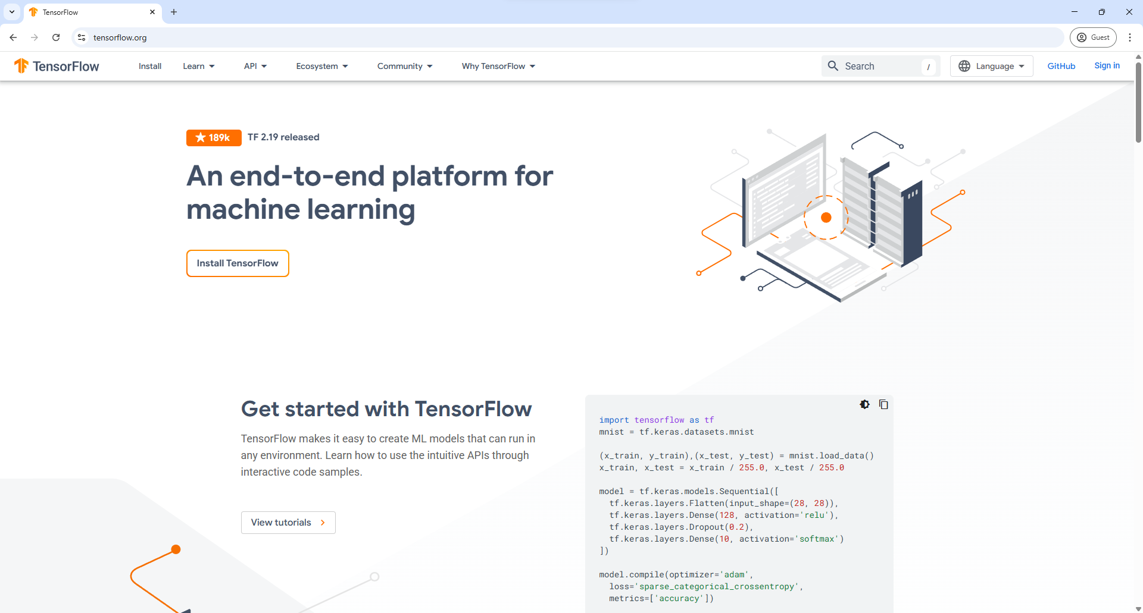The image size is (1143, 613).
Task: Minimize the browser window
Action: (1075, 12)
